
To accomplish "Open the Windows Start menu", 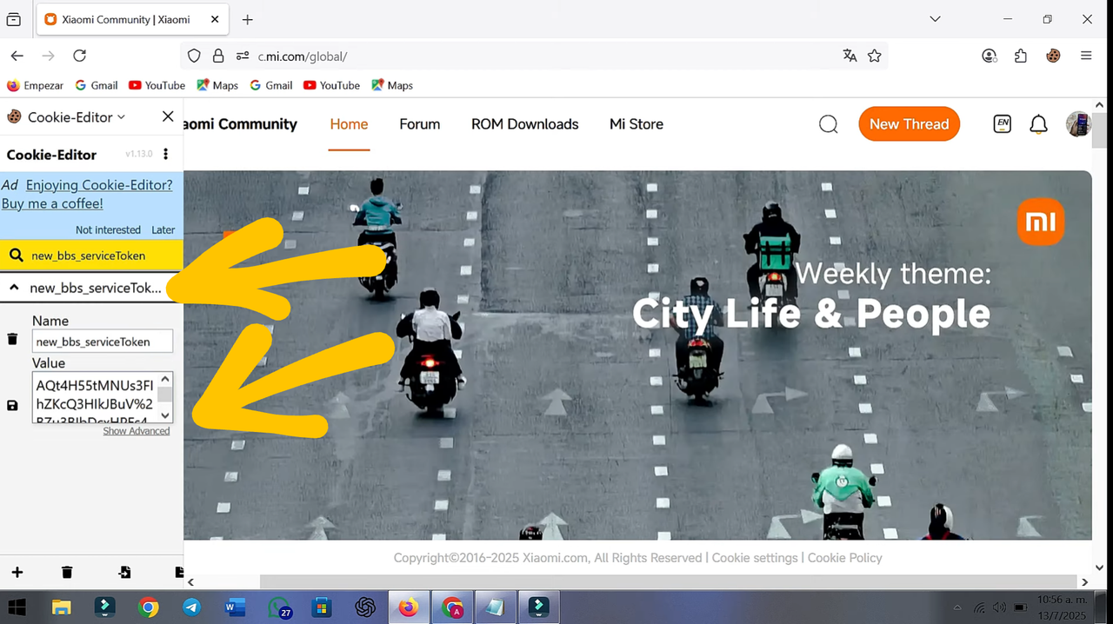I will (17, 607).
